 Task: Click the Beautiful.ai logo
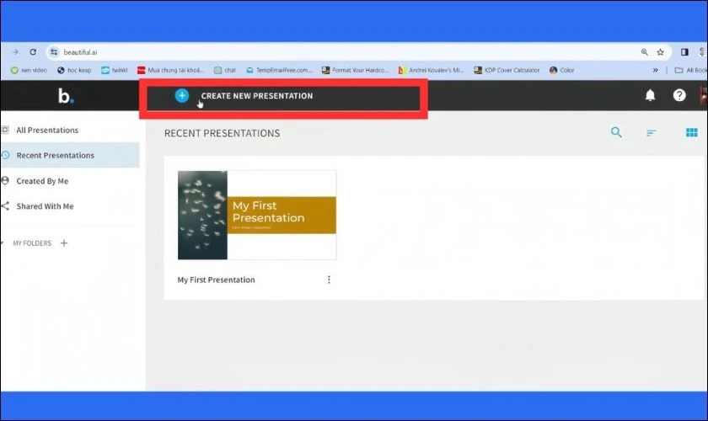click(66, 96)
